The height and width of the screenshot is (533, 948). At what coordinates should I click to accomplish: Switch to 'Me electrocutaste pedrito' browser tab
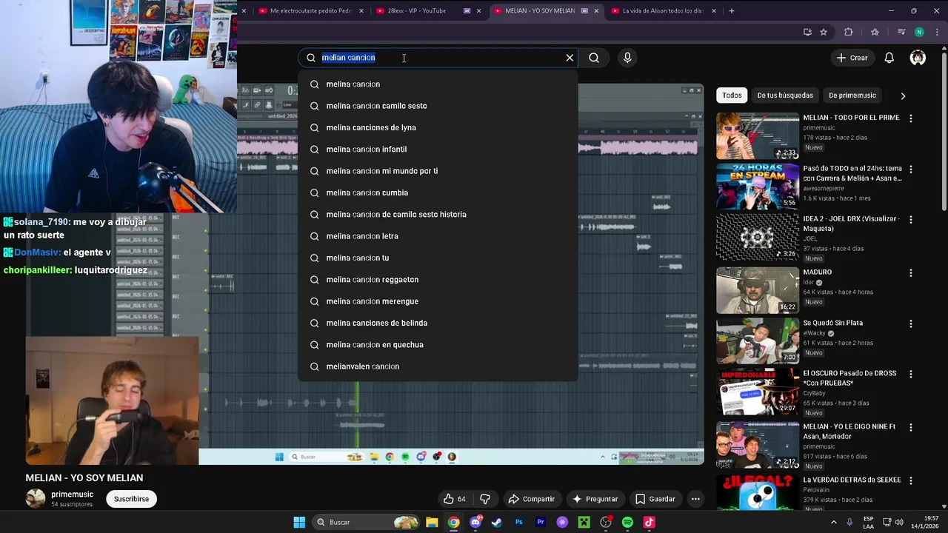[x=311, y=11]
